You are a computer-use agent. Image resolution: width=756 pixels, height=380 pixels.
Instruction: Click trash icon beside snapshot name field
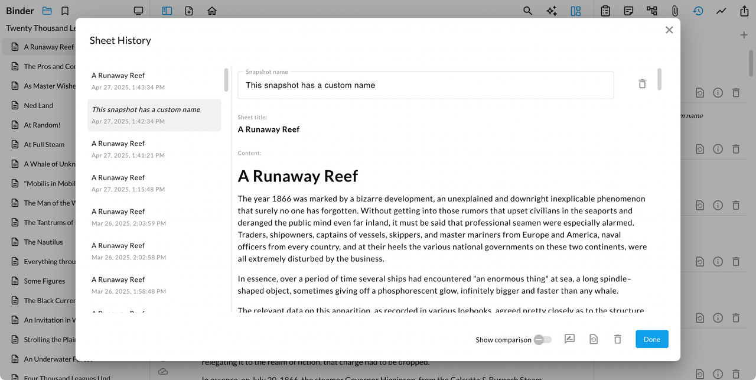(x=642, y=84)
